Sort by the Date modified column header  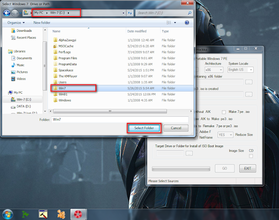(x=137, y=31)
